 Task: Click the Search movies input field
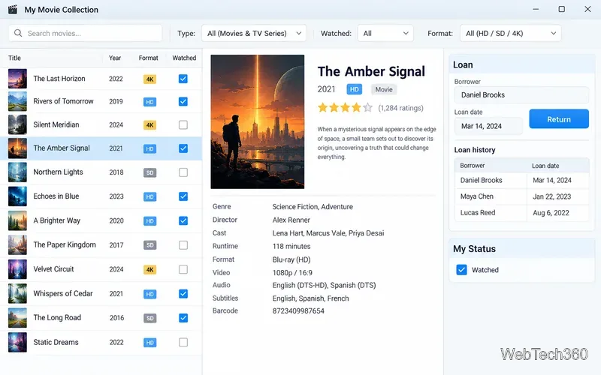(x=86, y=33)
